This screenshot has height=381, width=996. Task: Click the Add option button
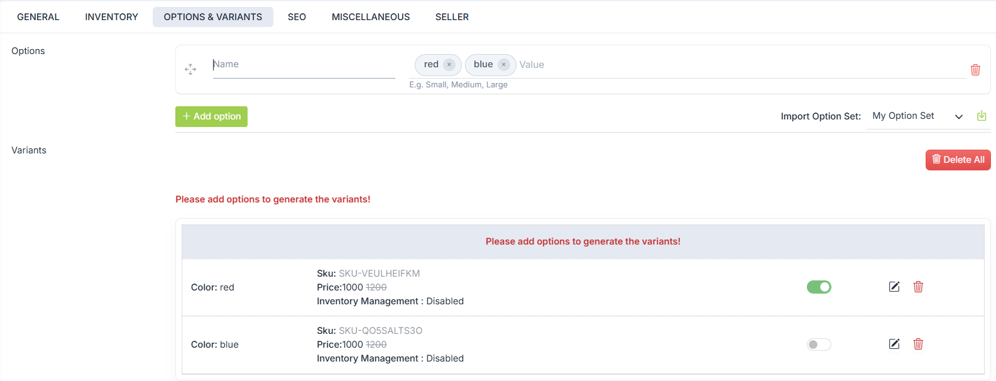point(211,116)
